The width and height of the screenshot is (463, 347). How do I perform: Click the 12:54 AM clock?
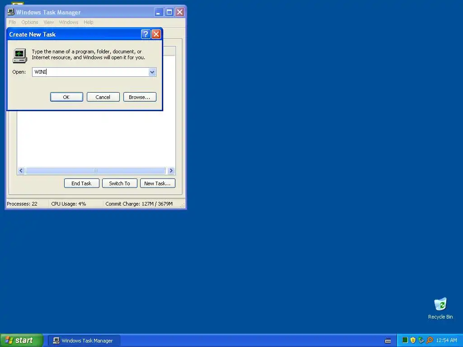coord(446,340)
